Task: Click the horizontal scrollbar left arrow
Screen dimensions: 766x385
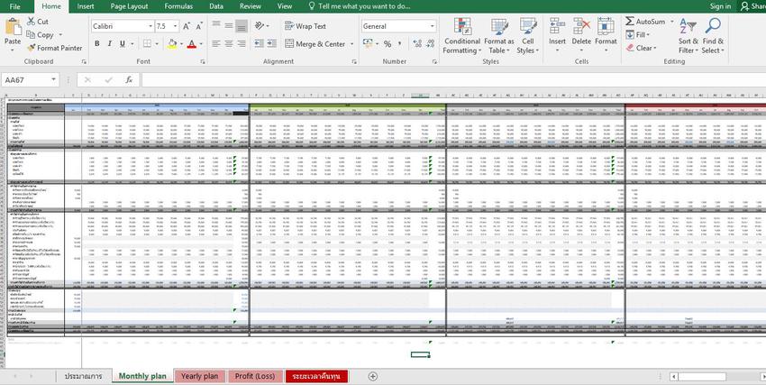Action: [x=674, y=376]
